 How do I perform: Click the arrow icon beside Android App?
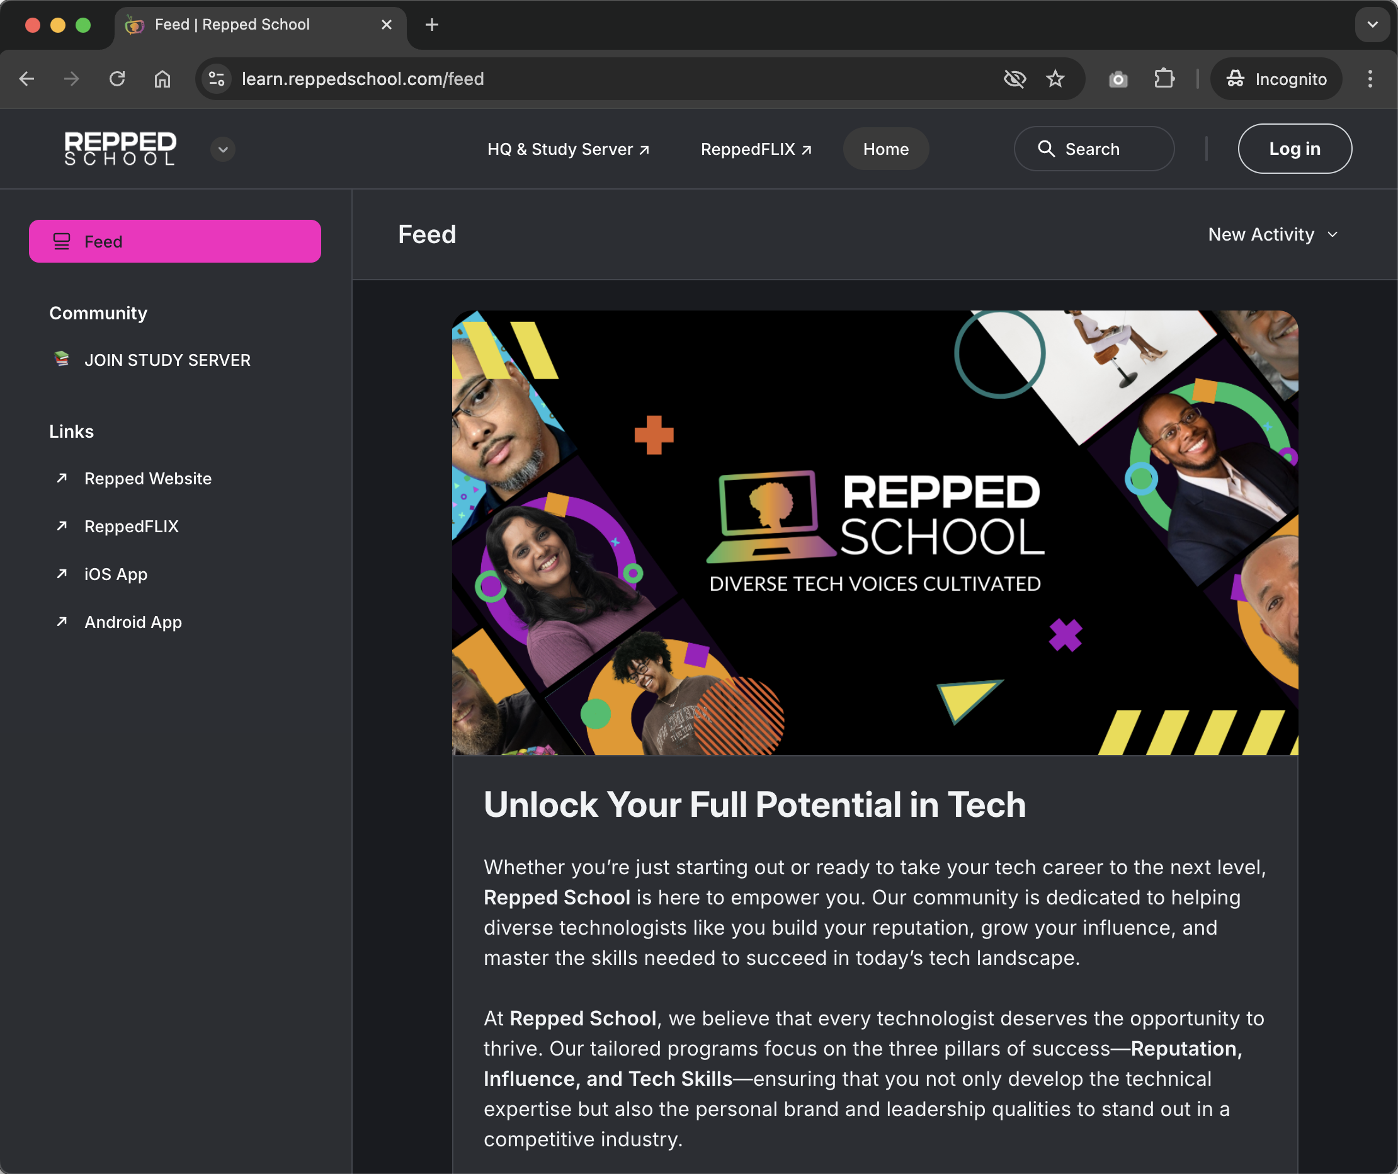pyautogui.click(x=62, y=621)
